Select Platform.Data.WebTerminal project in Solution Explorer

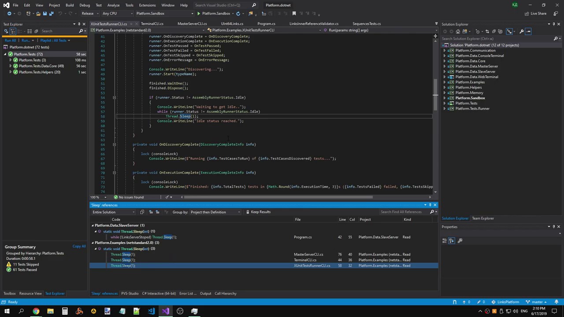pos(476,77)
